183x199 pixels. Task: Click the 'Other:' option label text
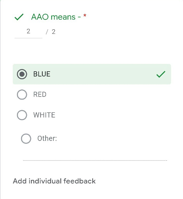[47, 139]
